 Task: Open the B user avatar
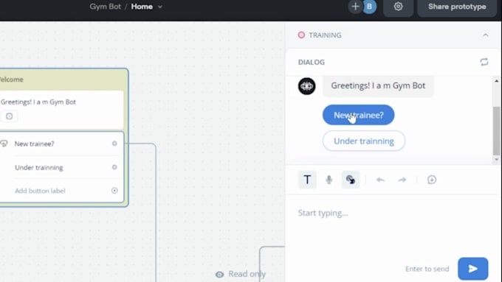point(369,7)
